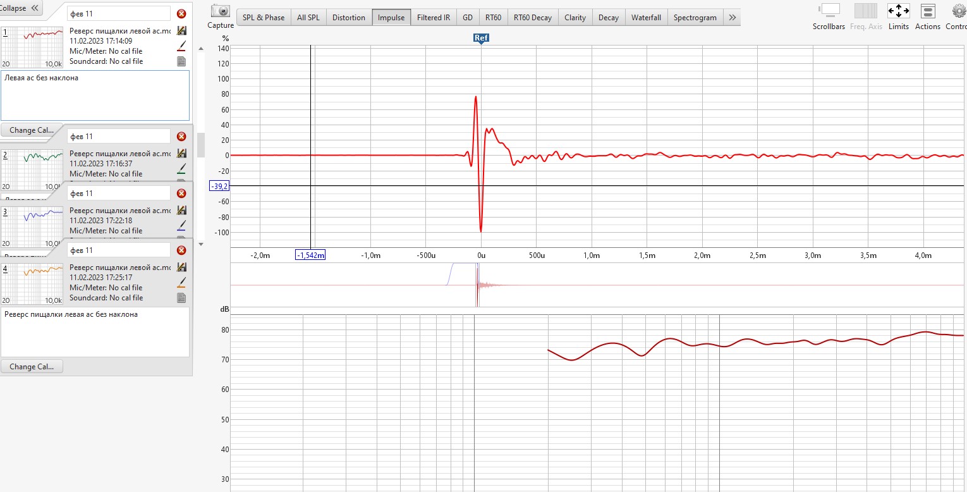Click measurement 4 save/ruler icon
Image resolution: width=967 pixels, height=492 pixels.
click(181, 267)
